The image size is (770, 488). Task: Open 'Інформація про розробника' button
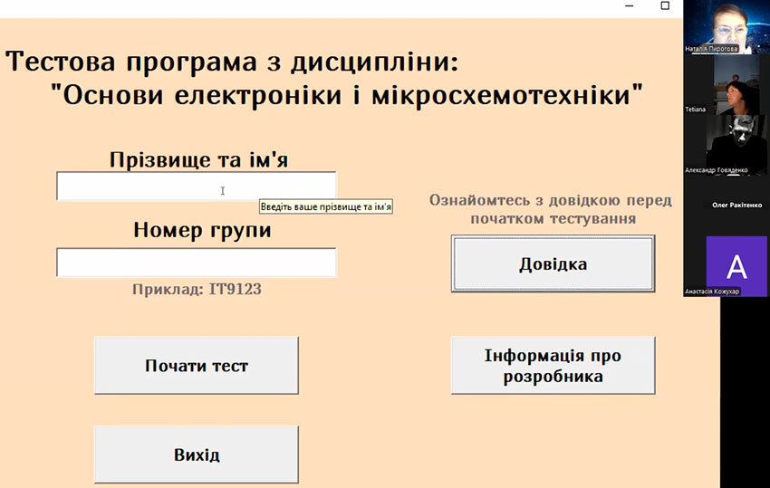tap(553, 366)
